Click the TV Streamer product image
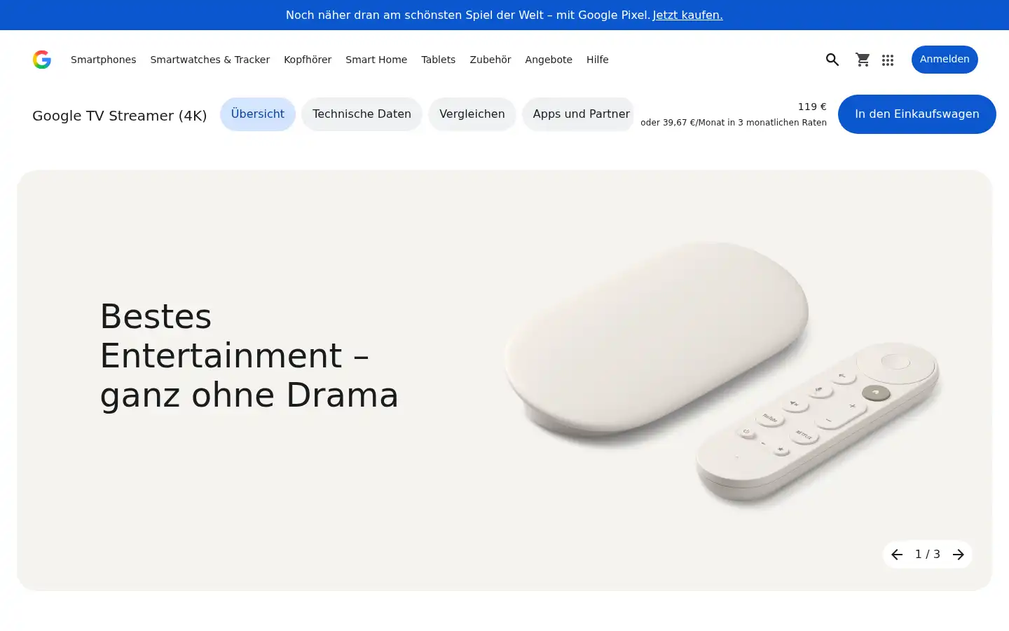 [722, 375]
